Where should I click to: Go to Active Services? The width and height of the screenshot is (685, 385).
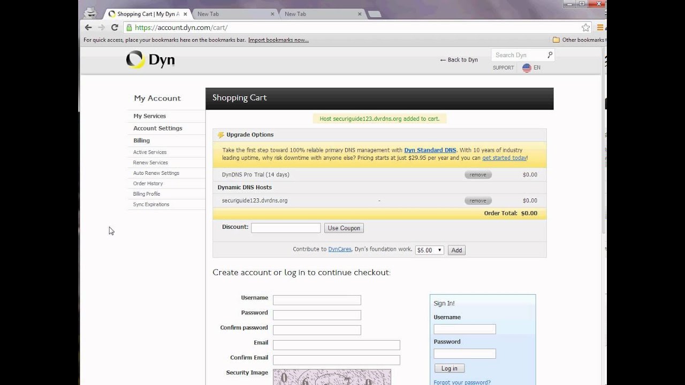pyautogui.click(x=150, y=152)
